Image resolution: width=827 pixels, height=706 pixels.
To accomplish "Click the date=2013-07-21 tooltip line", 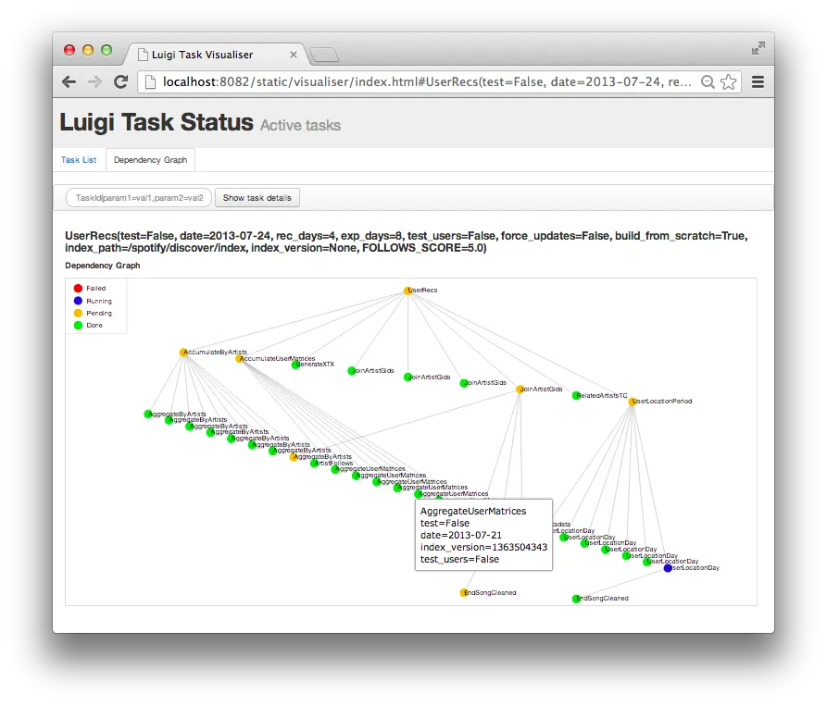I will tap(461, 535).
